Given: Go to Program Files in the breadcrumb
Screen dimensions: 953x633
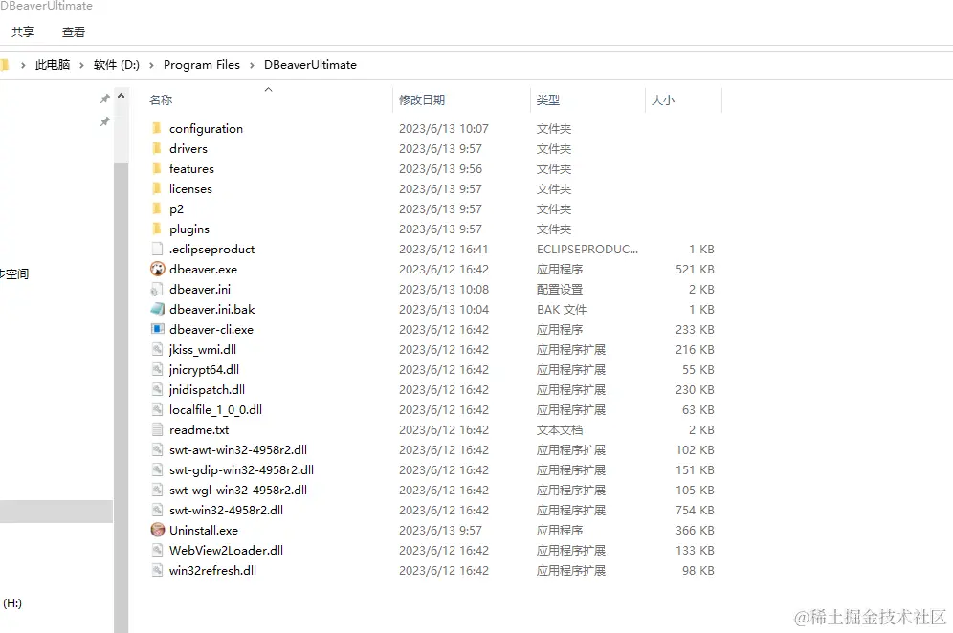Looking at the screenshot, I should [202, 64].
